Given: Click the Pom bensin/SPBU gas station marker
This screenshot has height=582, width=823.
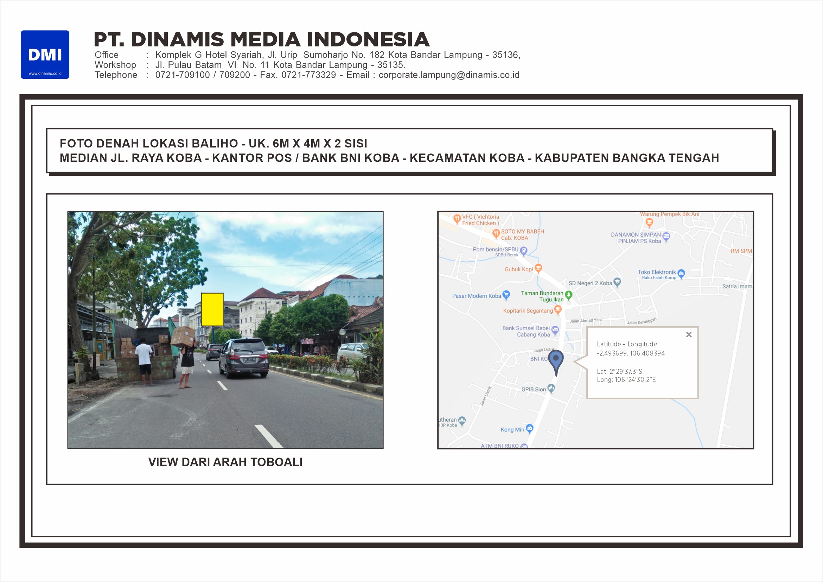Looking at the screenshot, I should pyautogui.click(x=523, y=251).
